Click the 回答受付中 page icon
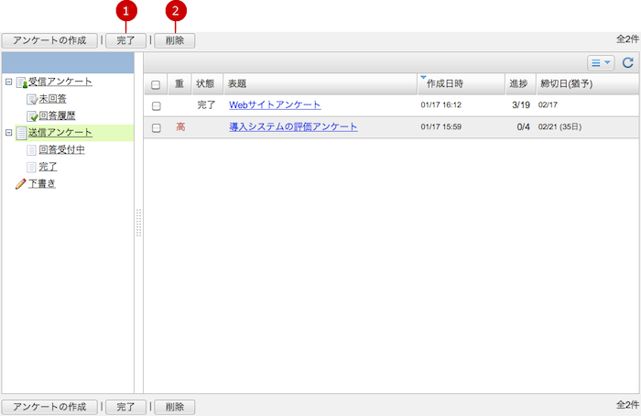Screen dimensions: 641x416 tap(31, 150)
